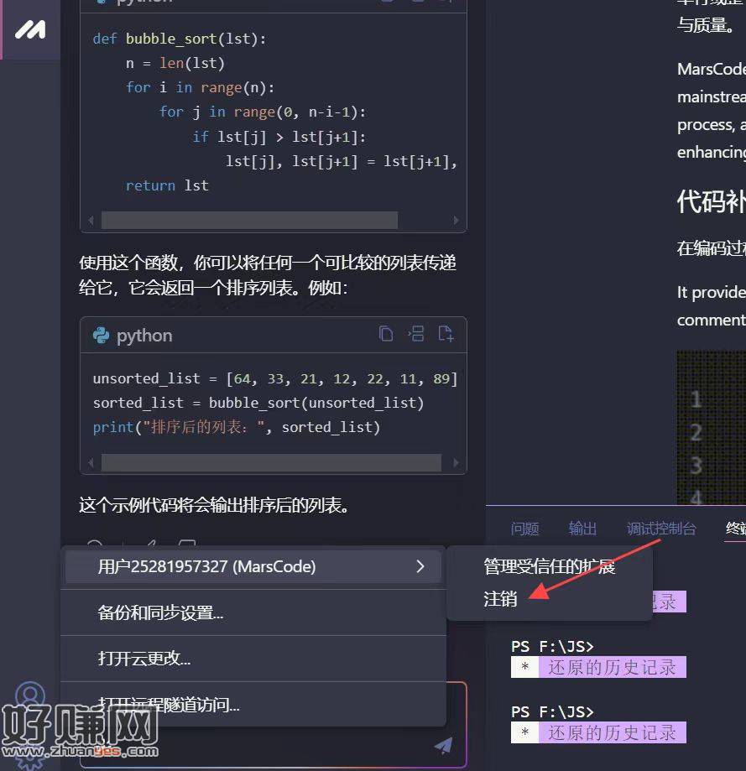The height and width of the screenshot is (771, 746).
Task: Click the code line "n = len(lst)"
Action: click(175, 64)
